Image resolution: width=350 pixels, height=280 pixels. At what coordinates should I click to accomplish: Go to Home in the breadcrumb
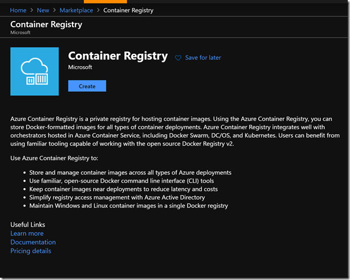(x=18, y=10)
